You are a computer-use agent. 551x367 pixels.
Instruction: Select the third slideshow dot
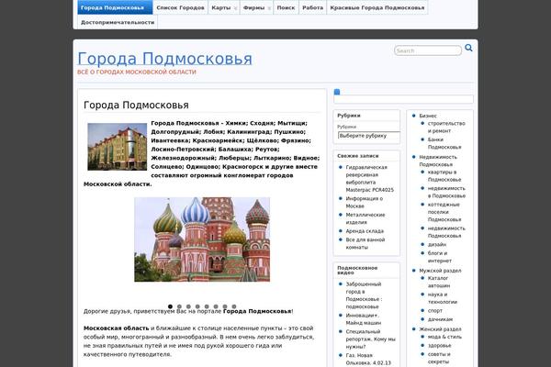point(188,306)
